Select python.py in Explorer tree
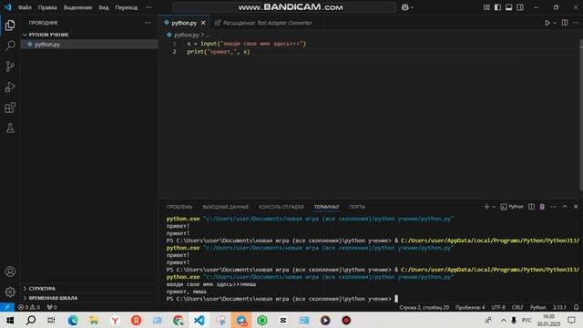This screenshot has width=583, height=328. (89, 45)
